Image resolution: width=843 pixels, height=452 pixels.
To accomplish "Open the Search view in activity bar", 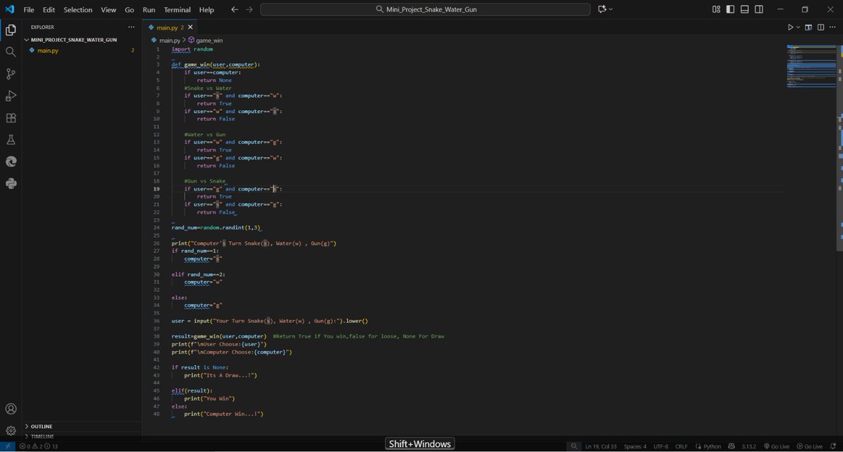I will pos(11,52).
